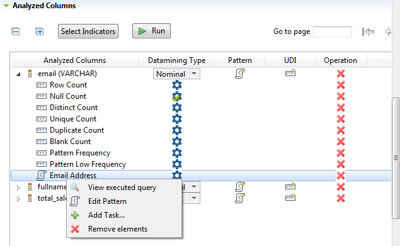Add pattern icon for total_sales row
This screenshot has height=246, width=400.
point(240,198)
